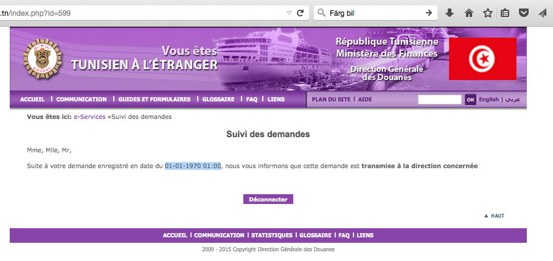553x261 pixels.
Task: Click the search magnifier icon
Action: (x=321, y=13)
